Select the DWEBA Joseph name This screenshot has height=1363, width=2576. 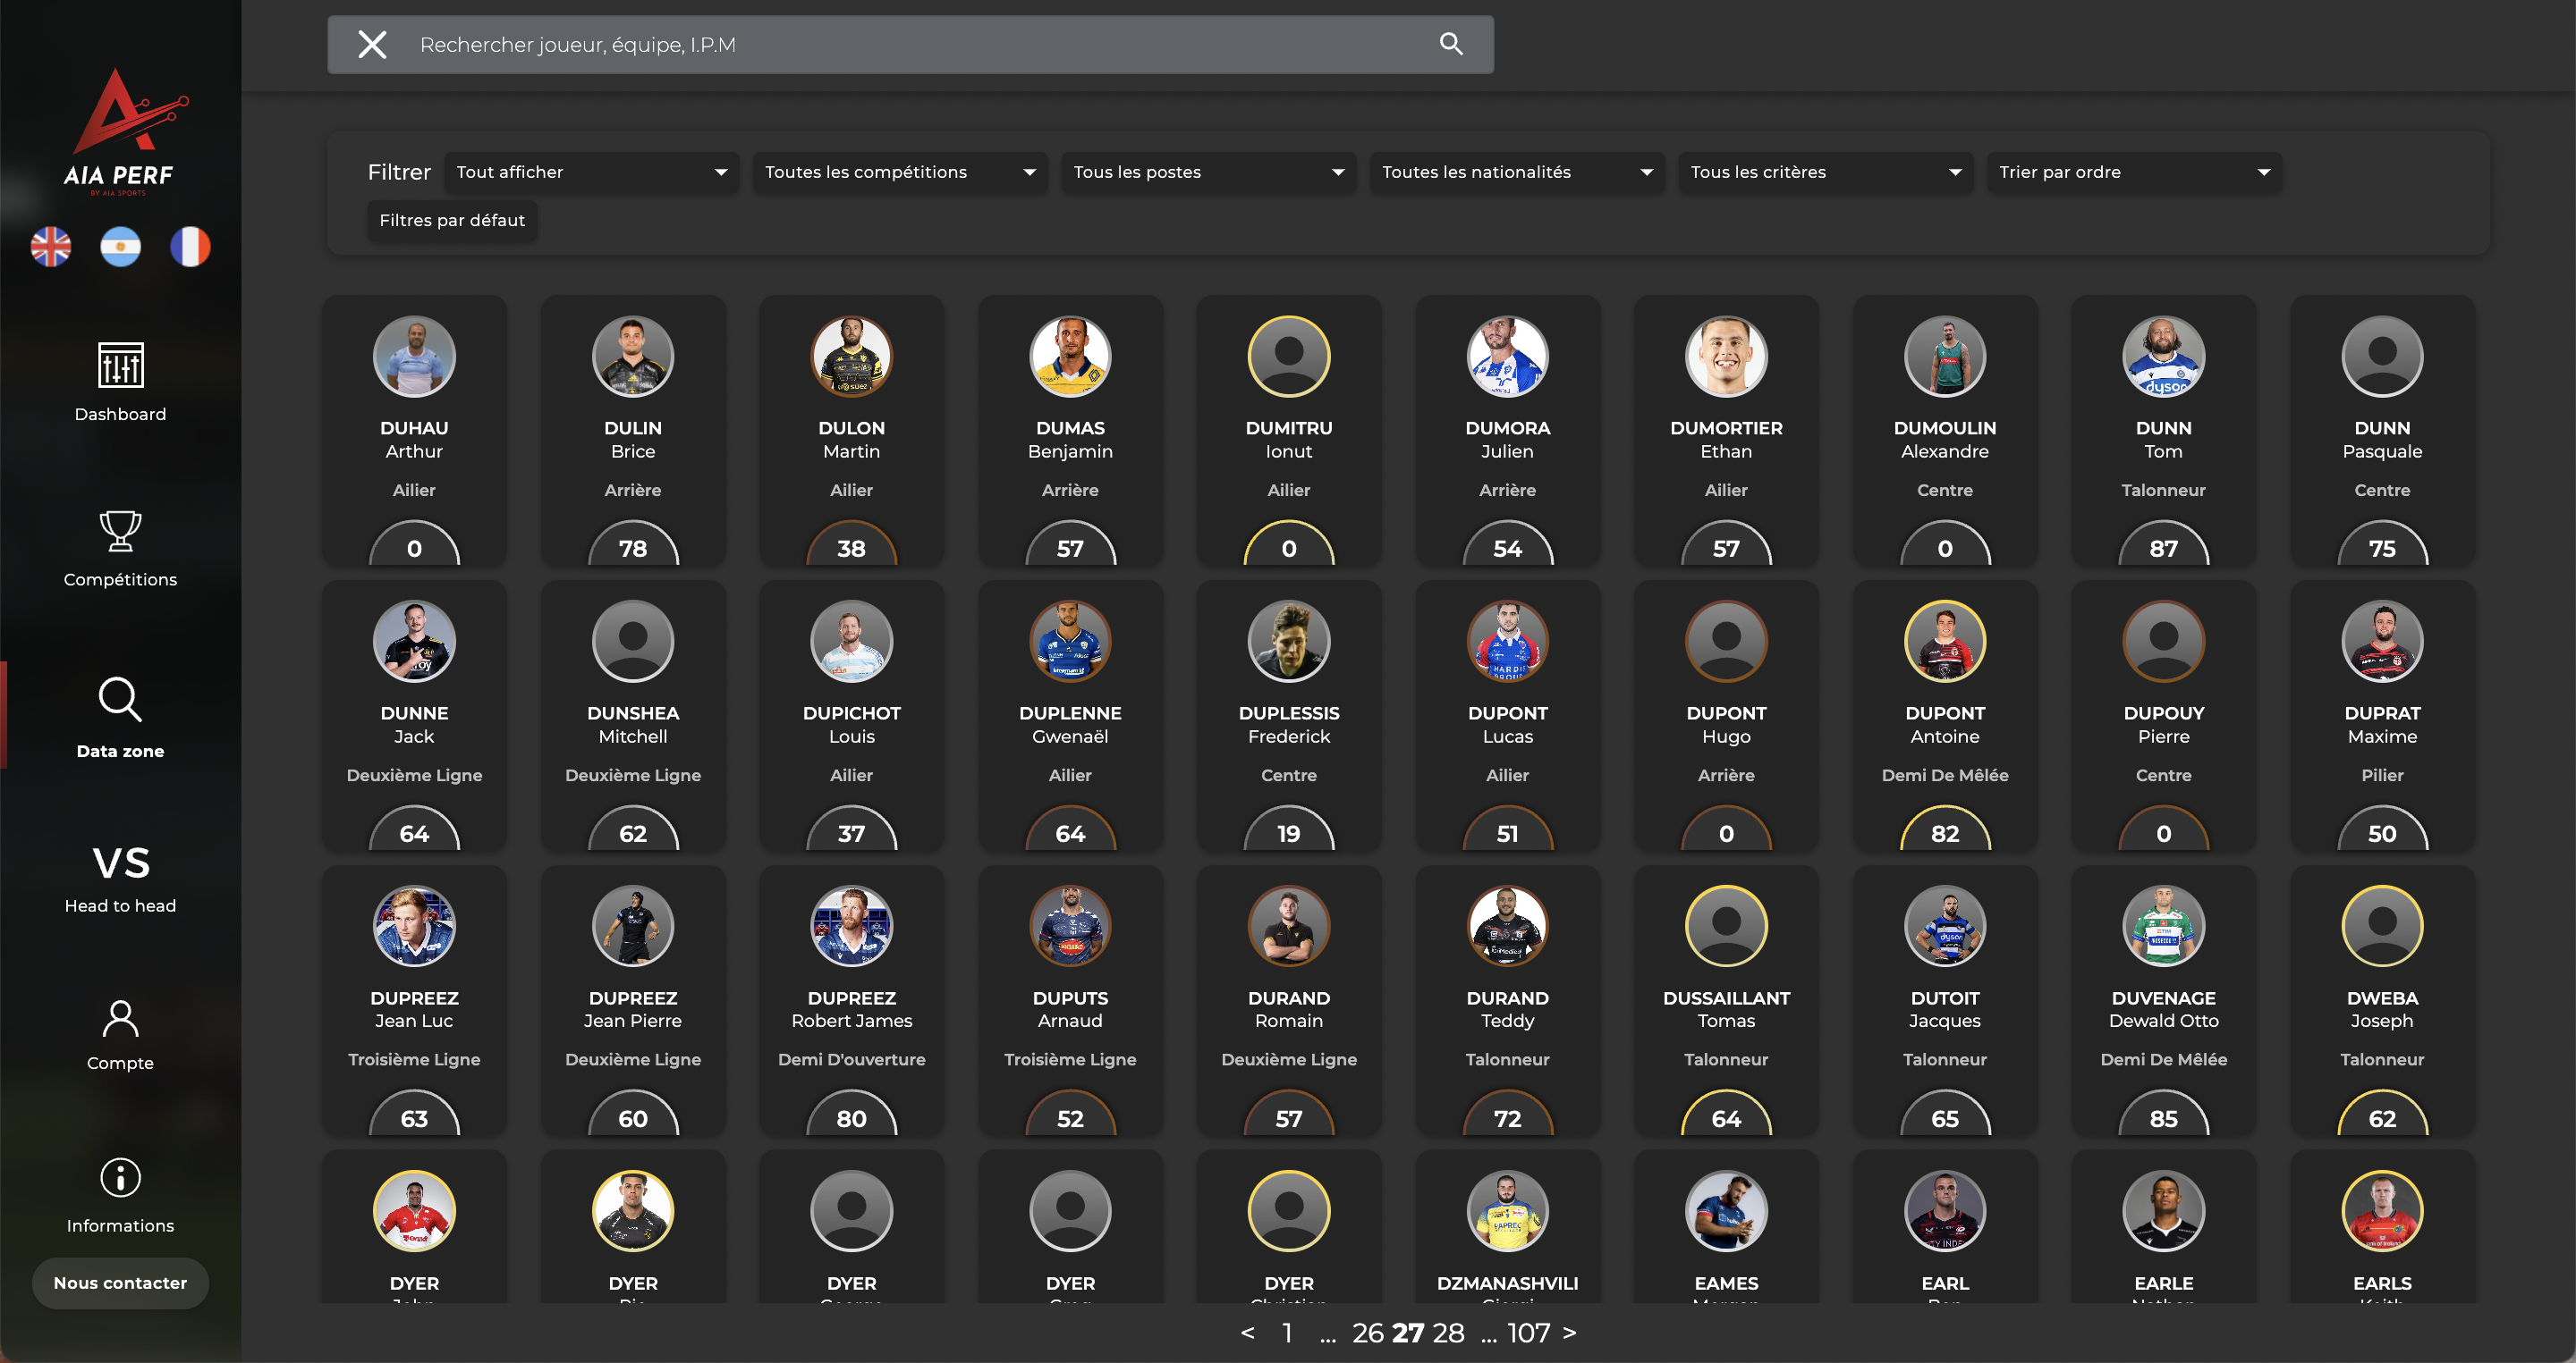coord(2383,1009)
